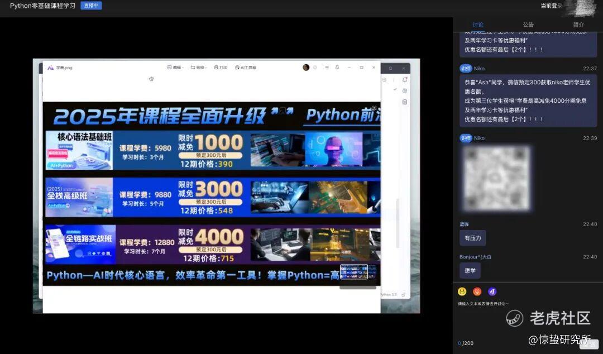
Task: Open the AI工具箱 toolbox
Action: pos(245,68)
